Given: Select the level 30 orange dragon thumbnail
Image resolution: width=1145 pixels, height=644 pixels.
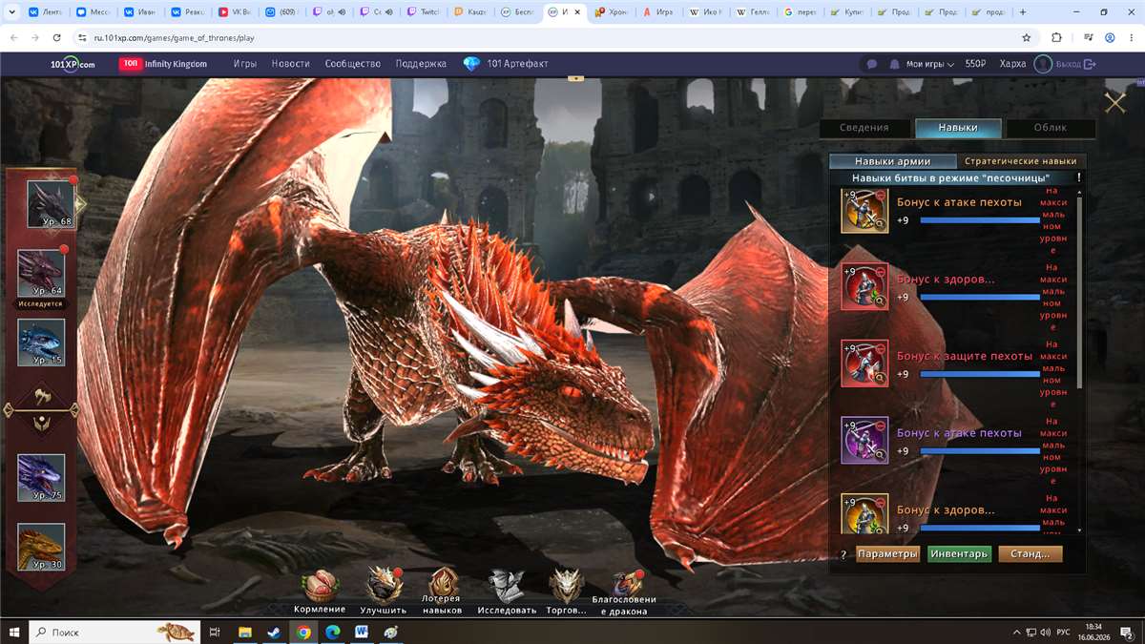Looking at the screenshot, I should coord(41,547).
